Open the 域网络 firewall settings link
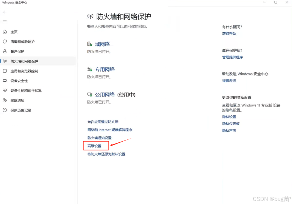292x204 pixels. coord(102,44)
